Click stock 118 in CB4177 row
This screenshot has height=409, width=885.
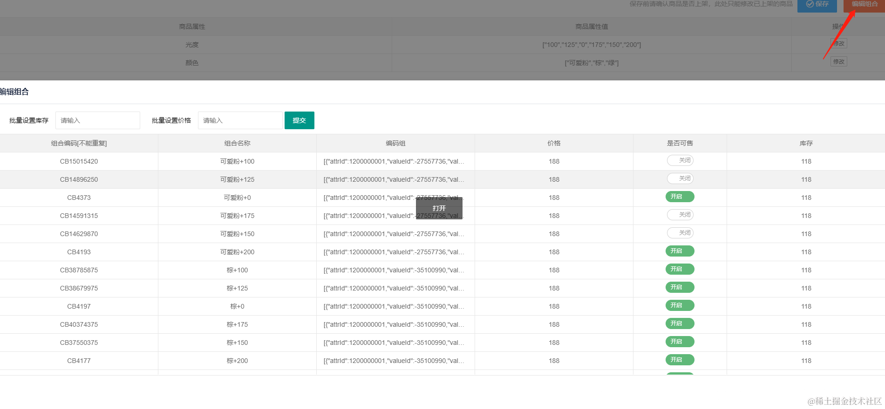[806, 361]
